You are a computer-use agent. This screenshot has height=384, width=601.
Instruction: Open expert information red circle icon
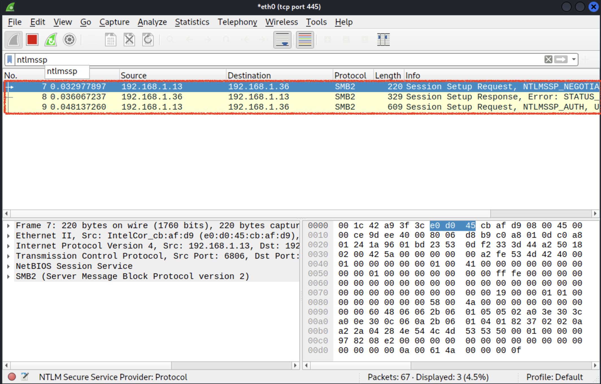[x=12, y=377]
